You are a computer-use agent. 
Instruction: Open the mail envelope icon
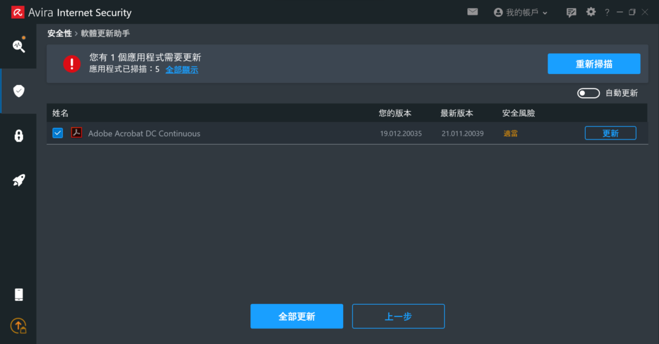coord(472,12)
